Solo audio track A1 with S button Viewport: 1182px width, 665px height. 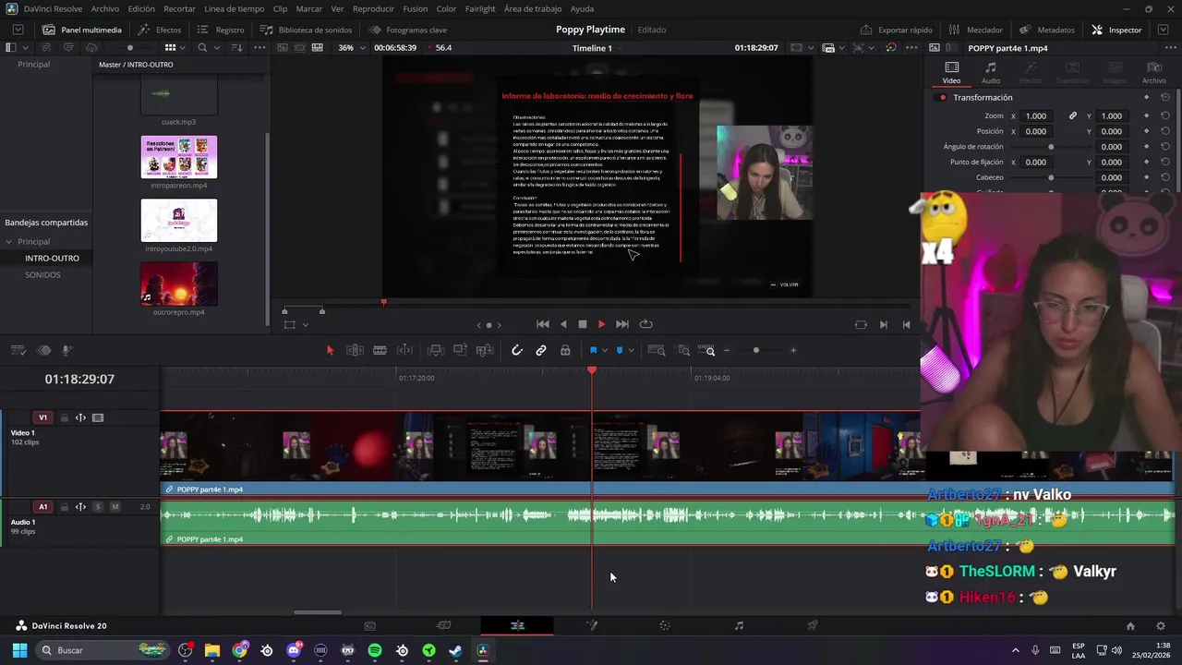[x=98, y=507]
